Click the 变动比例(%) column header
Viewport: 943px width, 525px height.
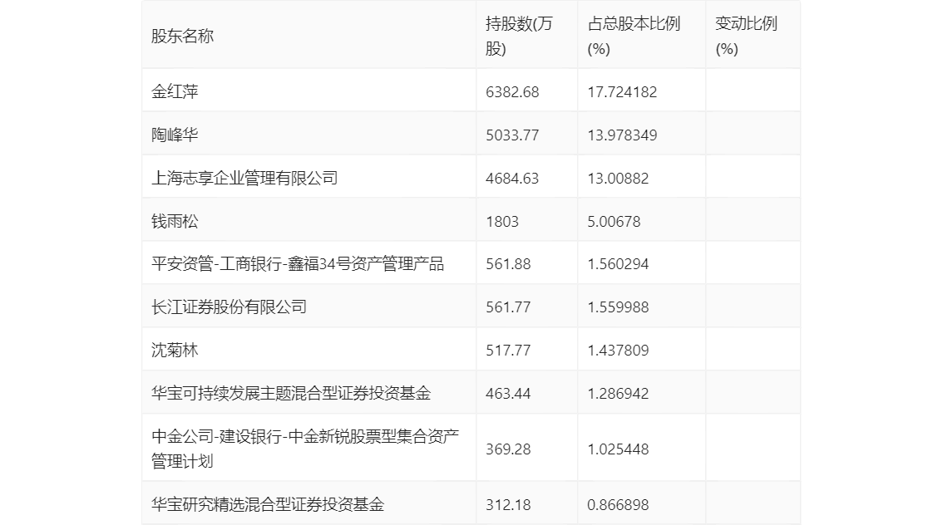pos(747,36)
